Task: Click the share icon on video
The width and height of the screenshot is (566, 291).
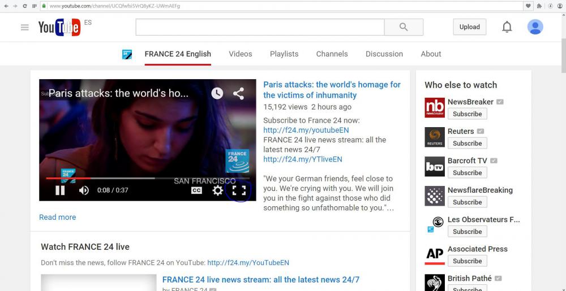Action: (x=239, y=93)
